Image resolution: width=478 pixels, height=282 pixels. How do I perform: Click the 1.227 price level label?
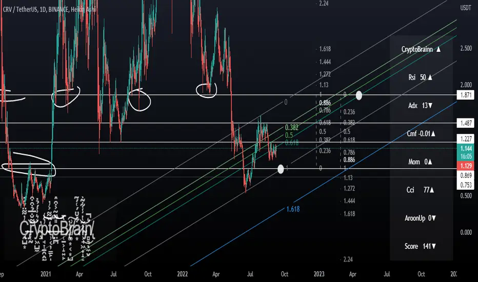point(466,139)
